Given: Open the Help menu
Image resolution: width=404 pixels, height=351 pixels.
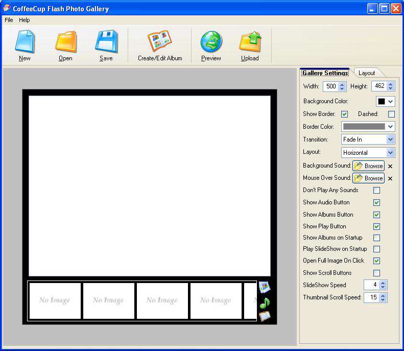Looking at the screenshot, I should 25,20.
